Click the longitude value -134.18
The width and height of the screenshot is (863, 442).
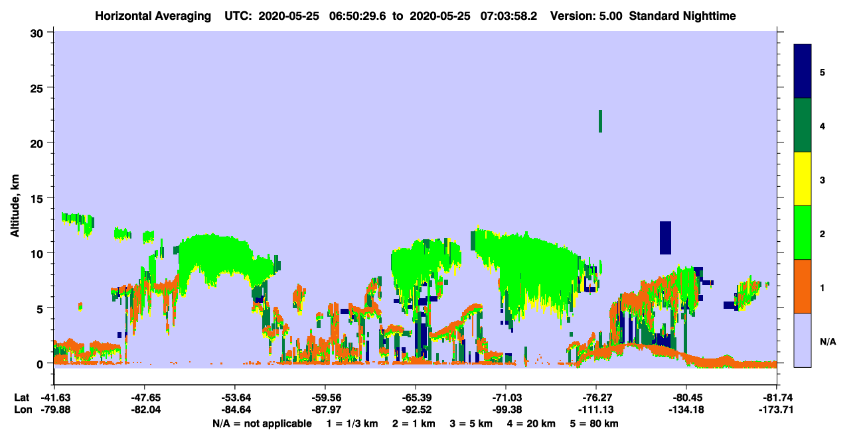click(686, 410)
